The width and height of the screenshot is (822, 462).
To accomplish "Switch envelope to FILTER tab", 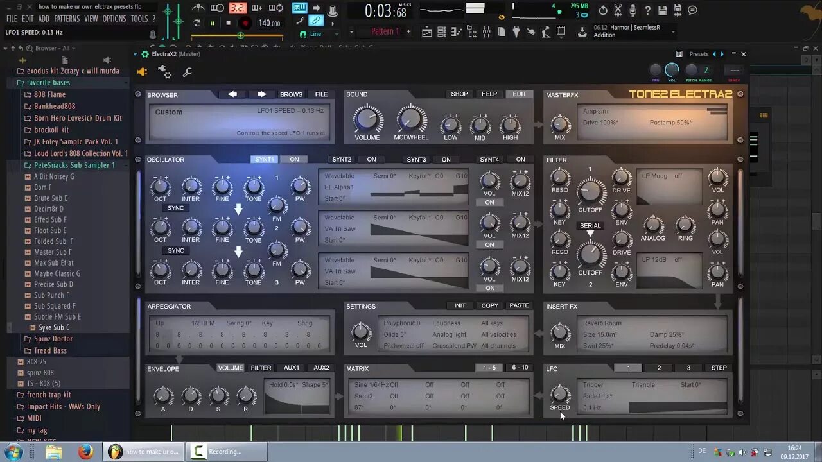I will click(261, 368).
